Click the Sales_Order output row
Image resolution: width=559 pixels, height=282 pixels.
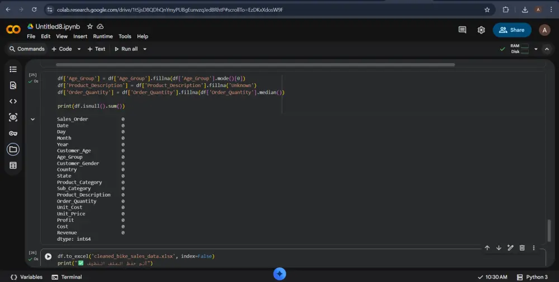tap(91, 120)
